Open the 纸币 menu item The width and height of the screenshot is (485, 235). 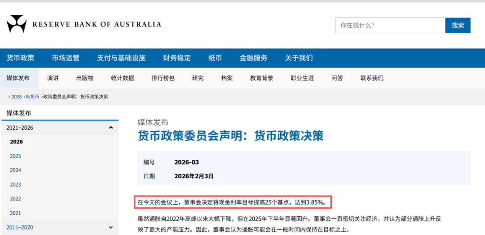click(x=215, y=58)
